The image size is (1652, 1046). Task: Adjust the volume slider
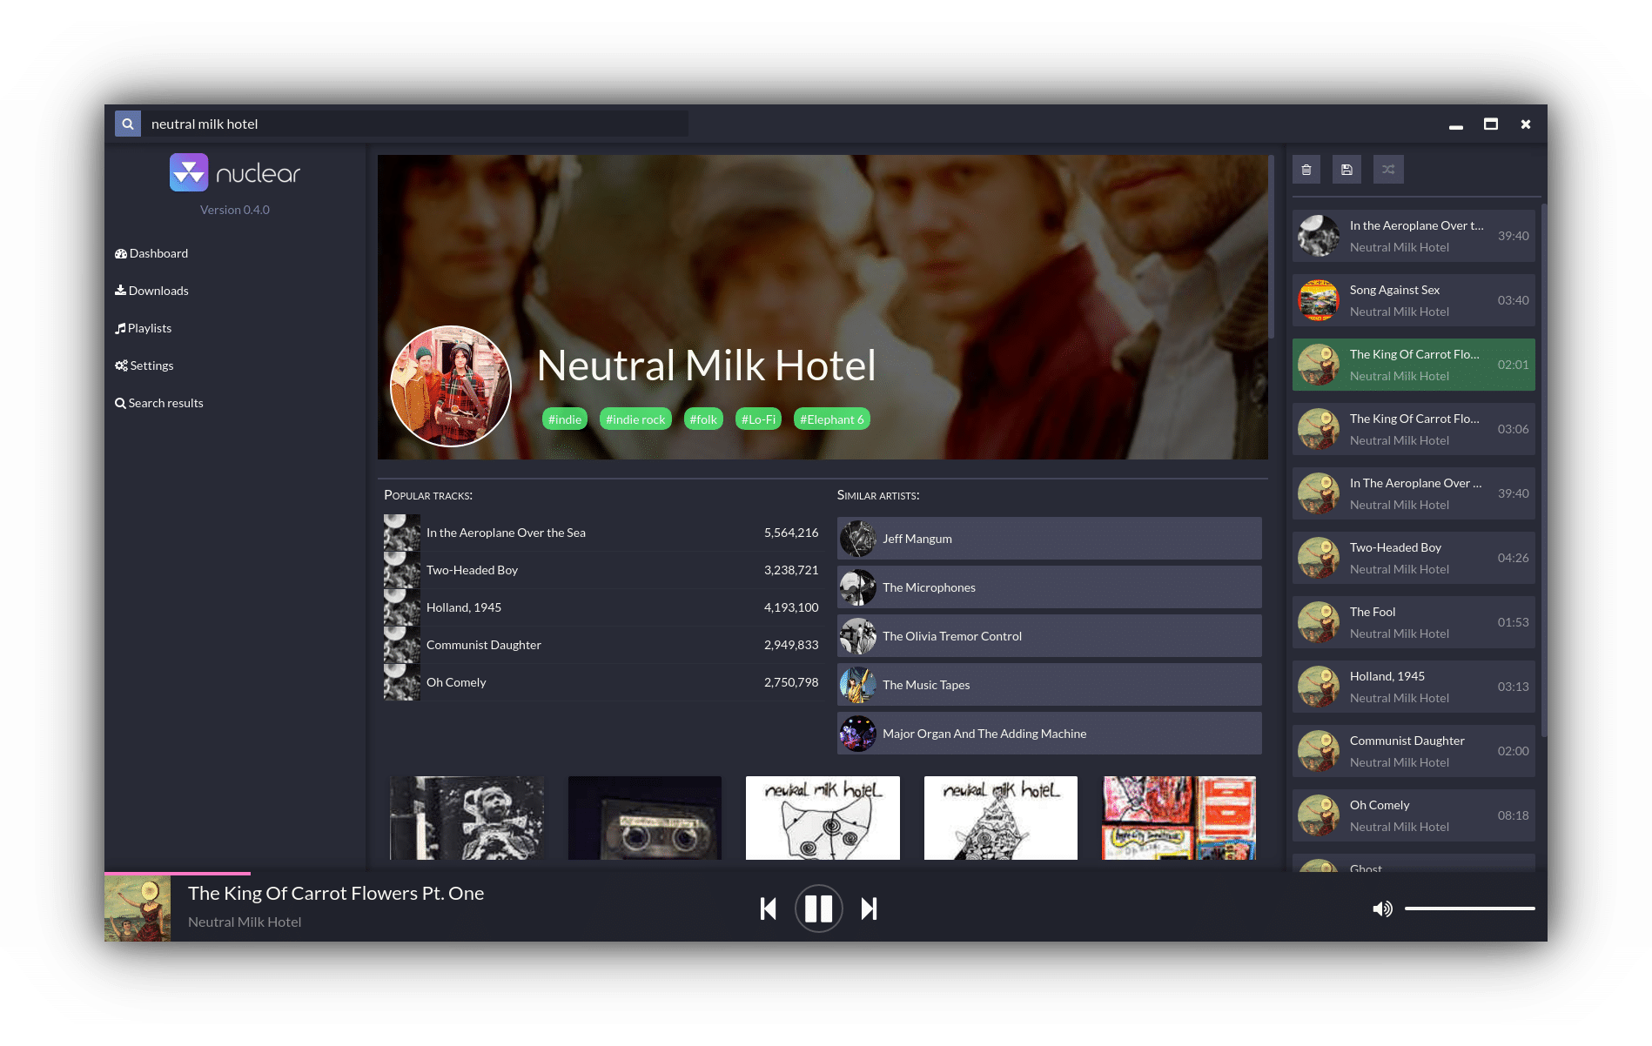click(x=1469, y=909)
